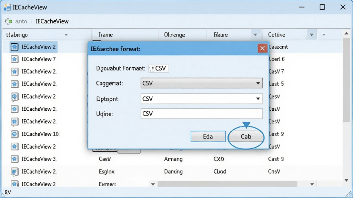Click the 'Loert 6' cell
This screenshot has width=353, height=198.
277,59
